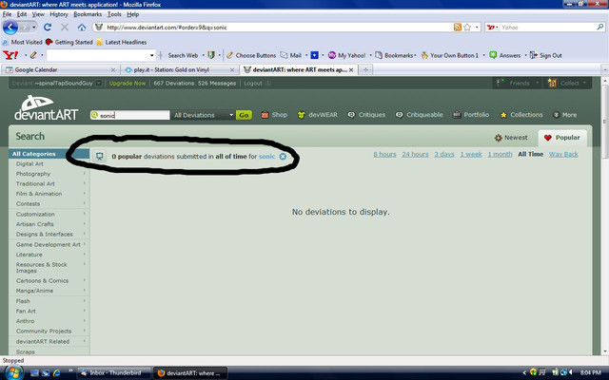Filter results to 1 week
This screenshot has width=609, height=380.
click(471, 154)
